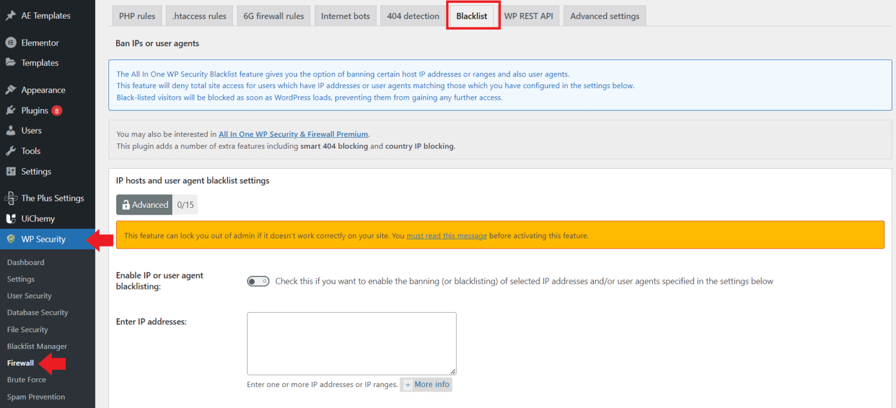Image resolution: width=896 pixels, height=408 pixels.
Task: Click the More info button
Action: (426, 384)
